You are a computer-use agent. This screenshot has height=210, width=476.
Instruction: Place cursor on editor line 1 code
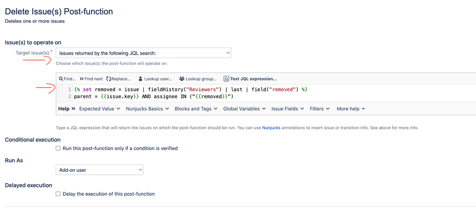click(x=191, y=90)
